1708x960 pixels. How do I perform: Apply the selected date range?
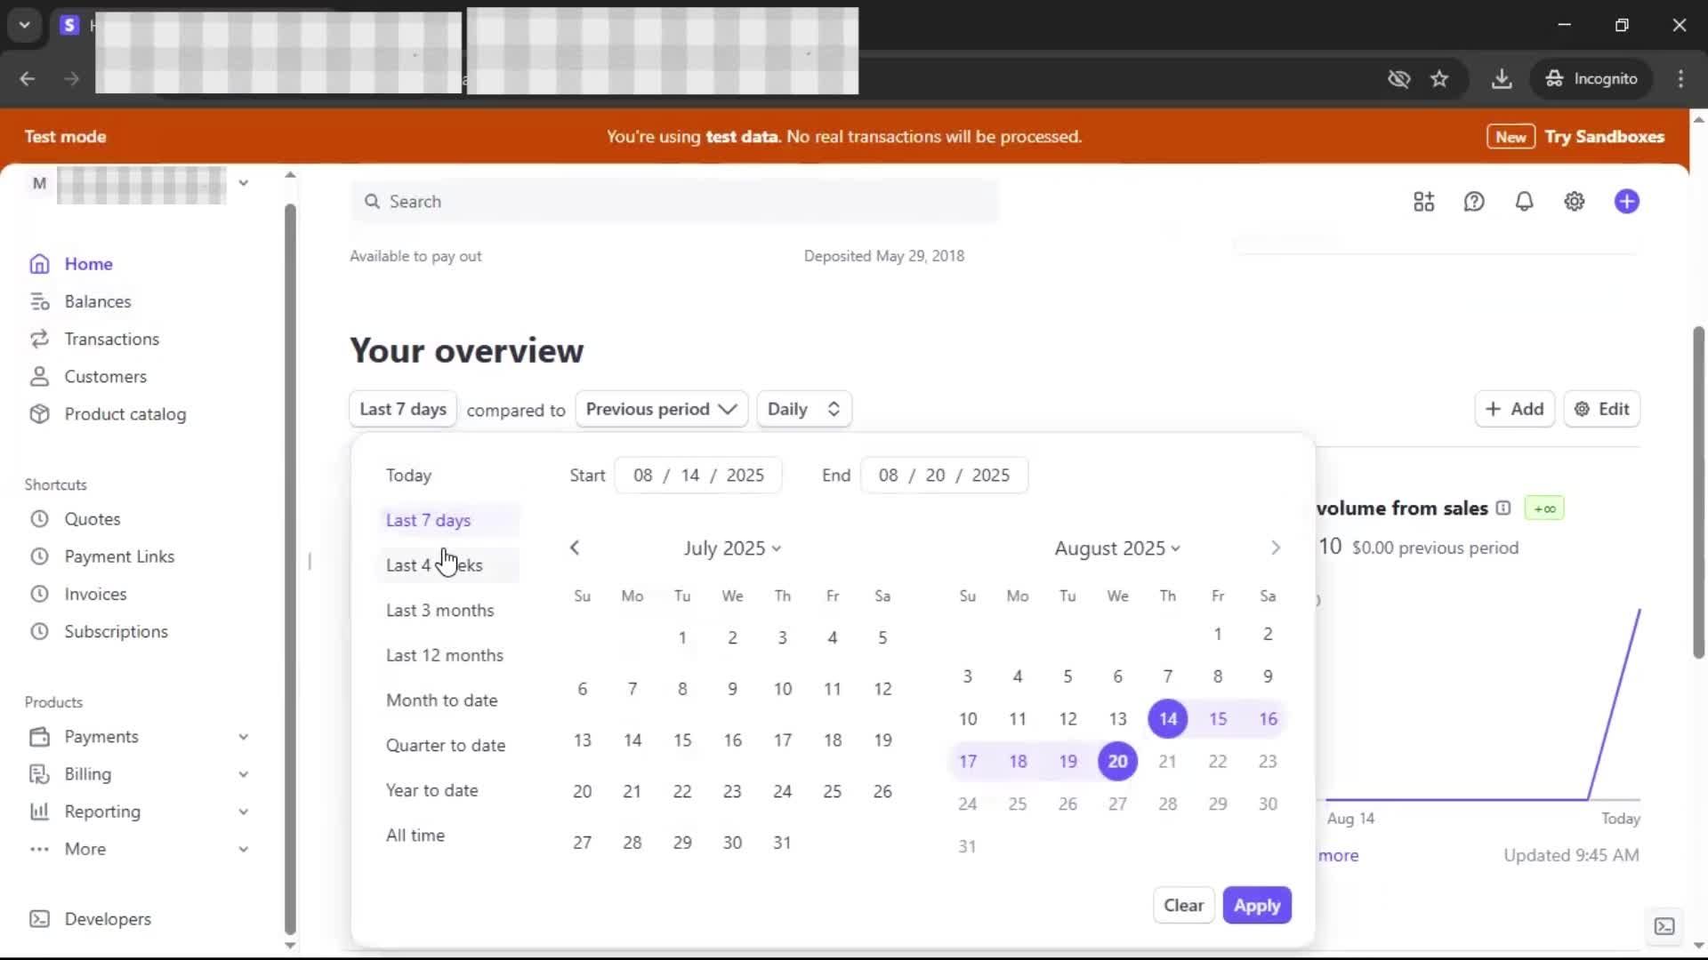click(1256, 906)
